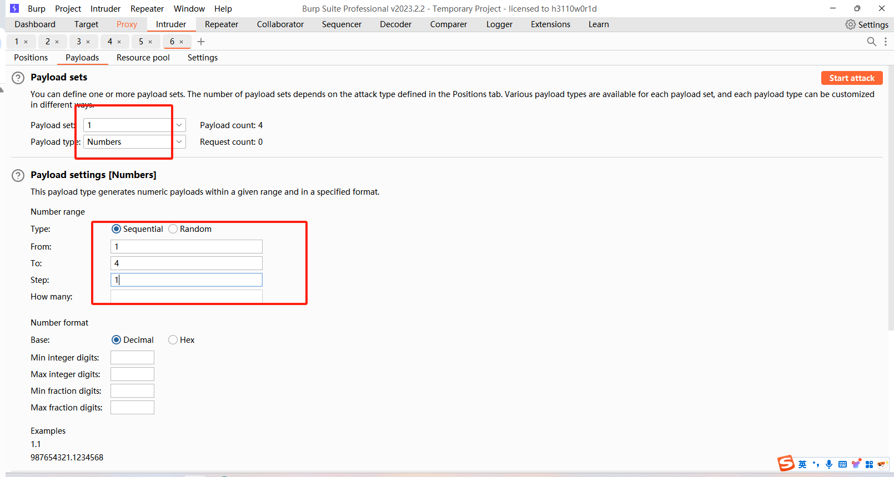Open the Intruder menu in menu bar

click(106, 9)
